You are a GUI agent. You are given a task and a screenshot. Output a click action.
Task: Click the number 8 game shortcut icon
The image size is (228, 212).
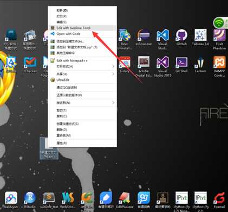[162, 200]
